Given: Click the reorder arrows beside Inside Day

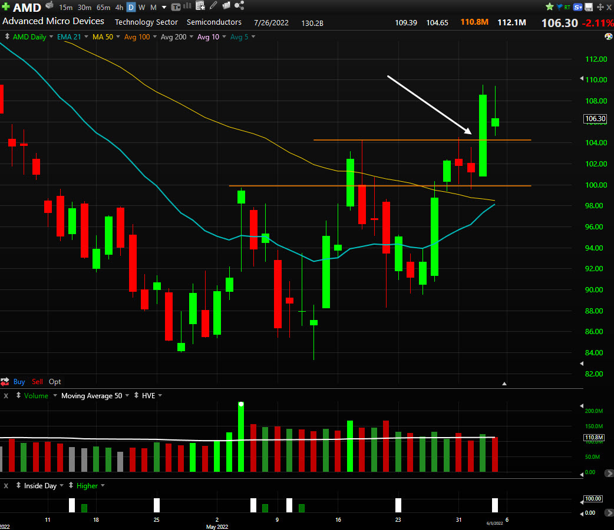Looking at the screenshot, I should coord(18,485).
